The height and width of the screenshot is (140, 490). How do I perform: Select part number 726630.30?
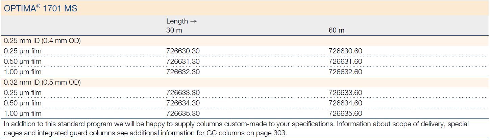[x=183, y=51]
